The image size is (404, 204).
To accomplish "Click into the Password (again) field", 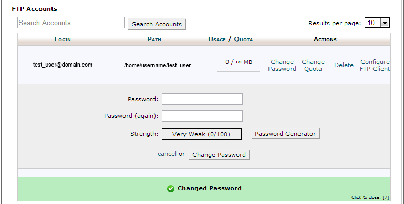I will coord(202,116).
